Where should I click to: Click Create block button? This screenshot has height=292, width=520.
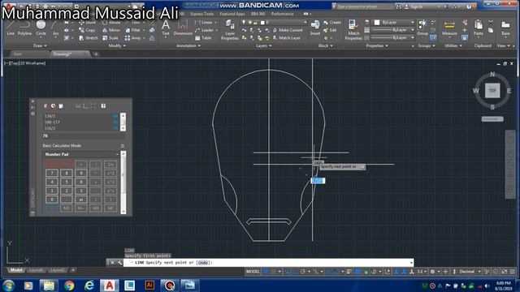(332, 23)
